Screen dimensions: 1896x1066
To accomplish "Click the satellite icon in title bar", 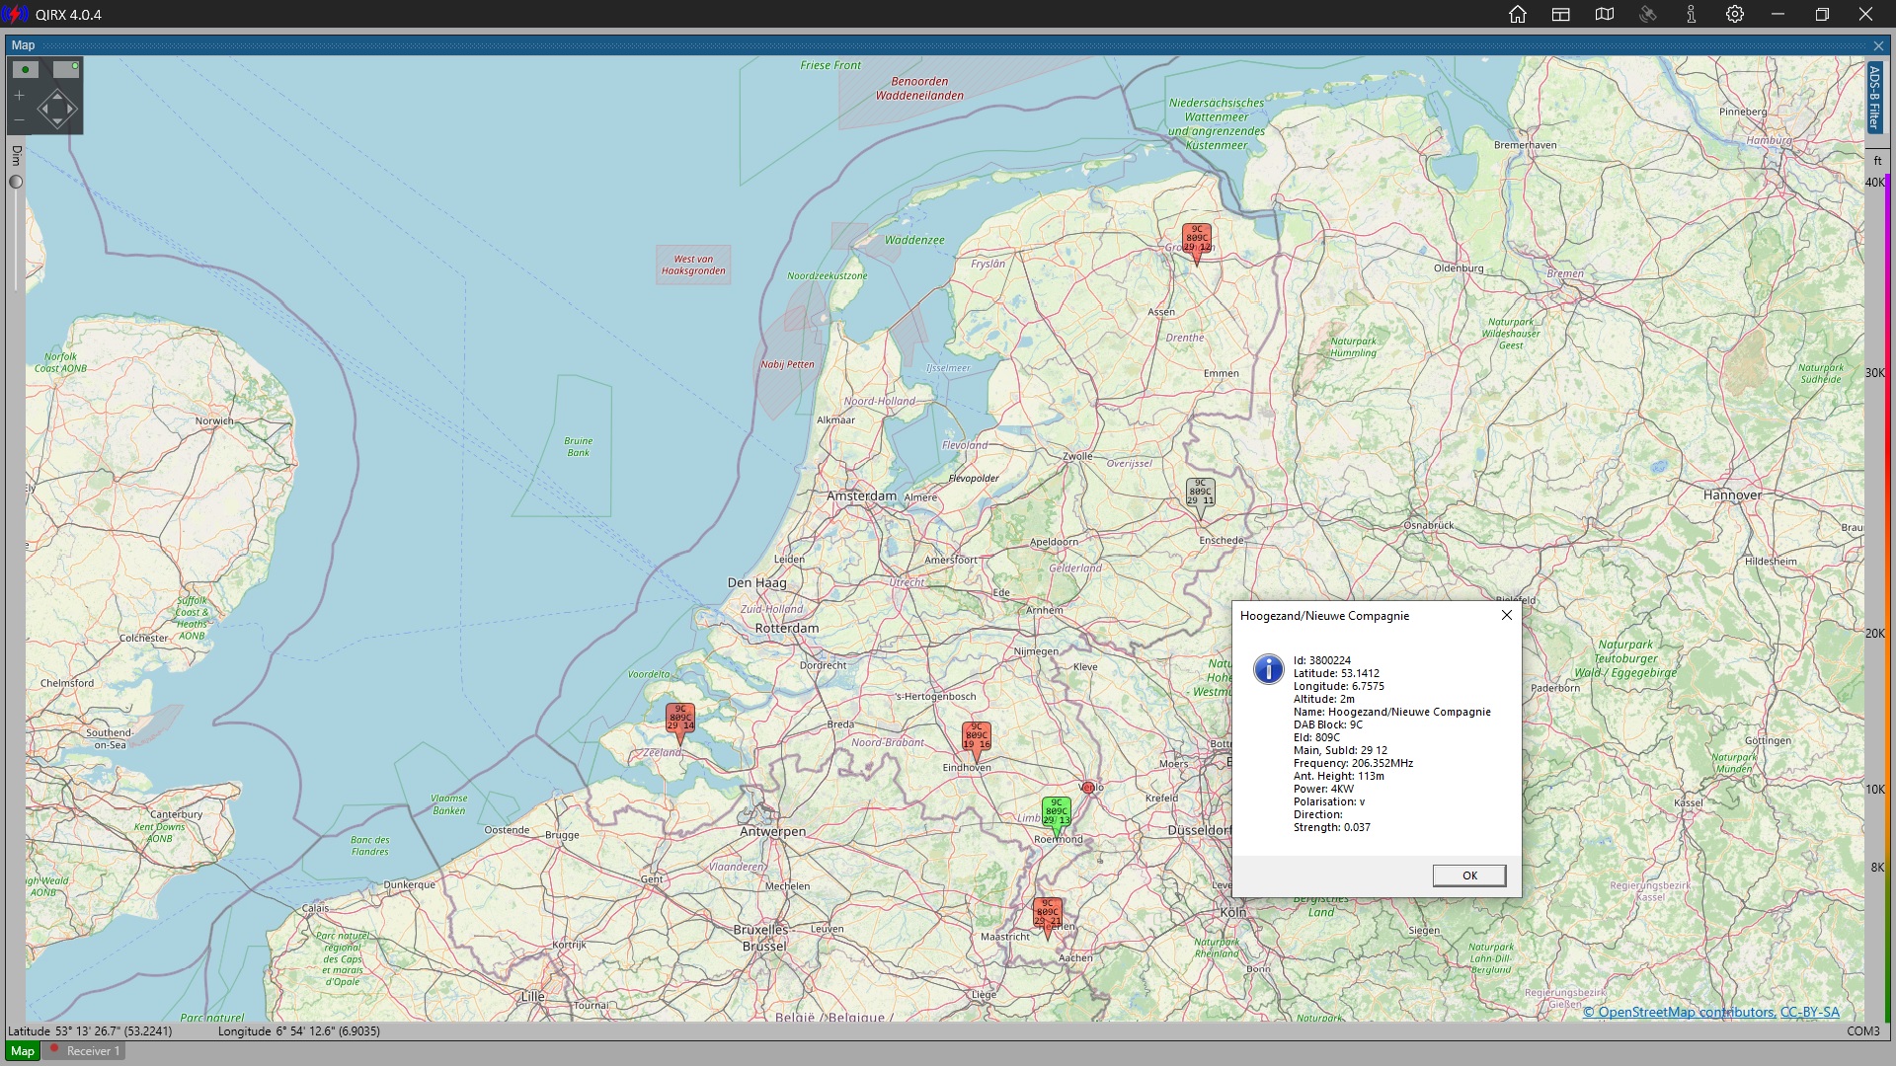I will [1648, 15].
